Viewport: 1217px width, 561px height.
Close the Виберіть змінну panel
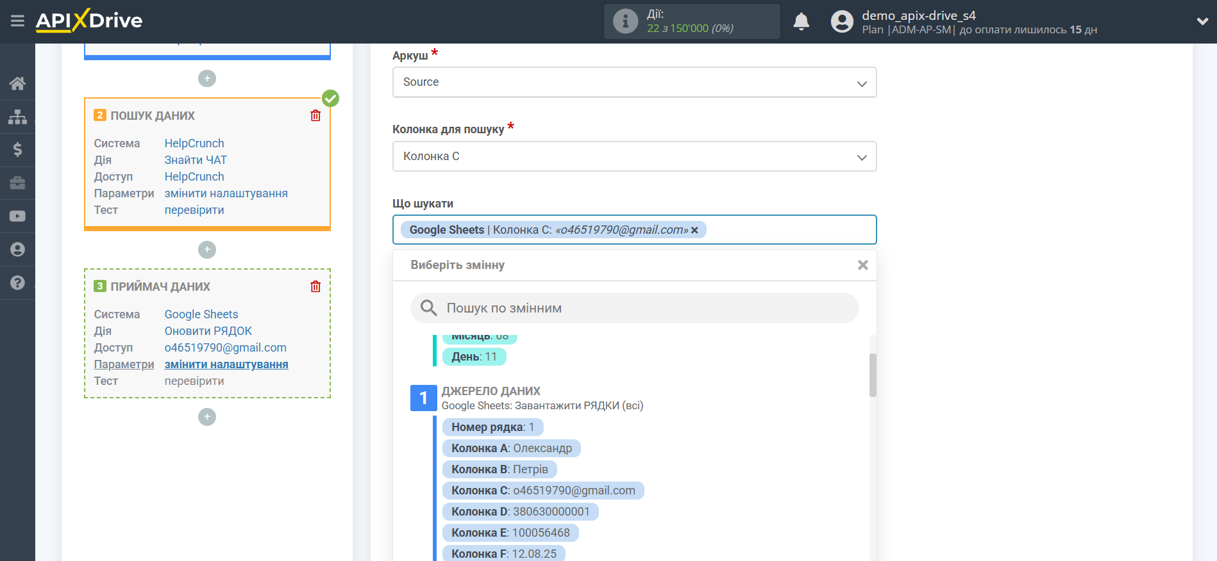point(863,265)
